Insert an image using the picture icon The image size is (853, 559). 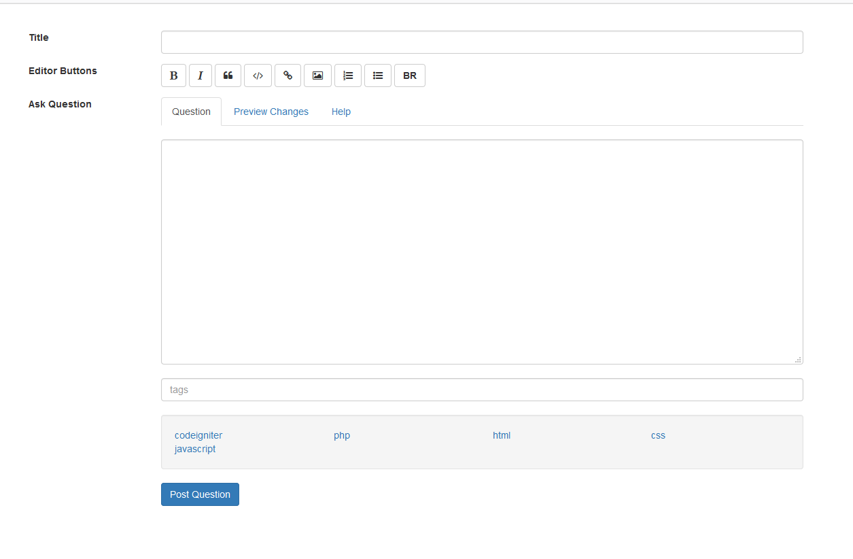317,75
